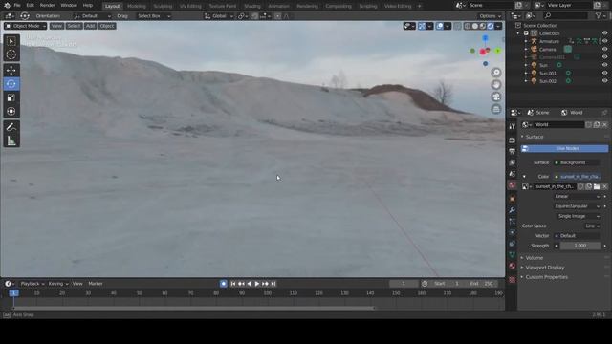The height and width of the screenshot is (344, 612).
Task: Select the Annotate tool
Action: pos(11,127)
